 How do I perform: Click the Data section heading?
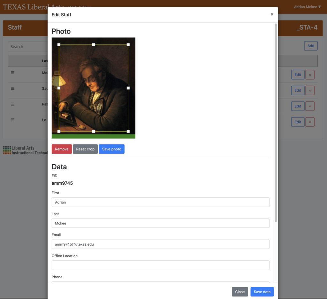(x=59, y=167)
